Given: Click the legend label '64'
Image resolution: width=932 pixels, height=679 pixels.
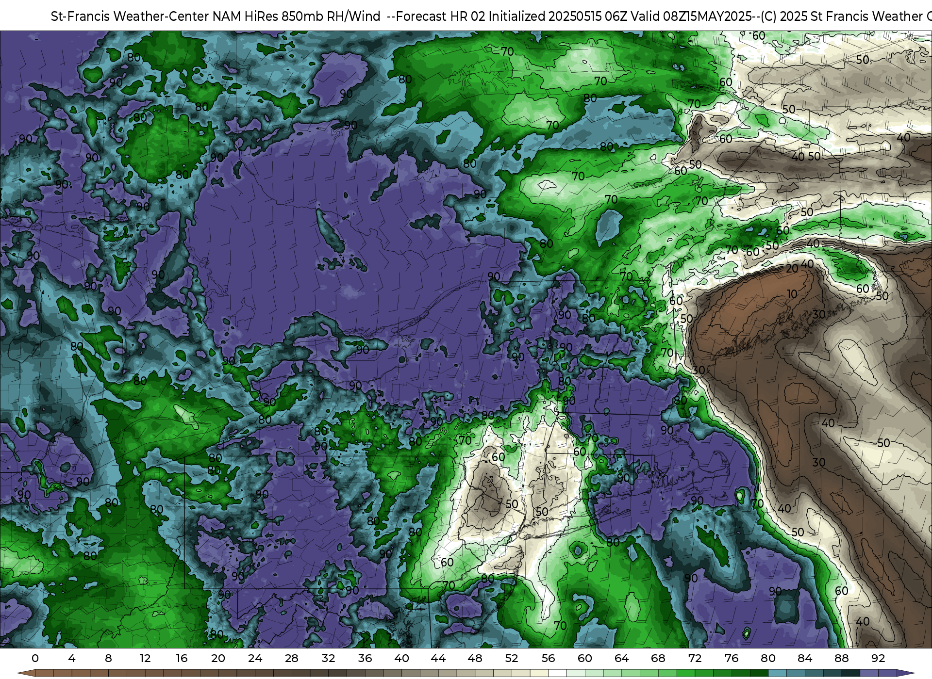Looking at the screenshot, I should pyautogui.click(x=622, y=658).
